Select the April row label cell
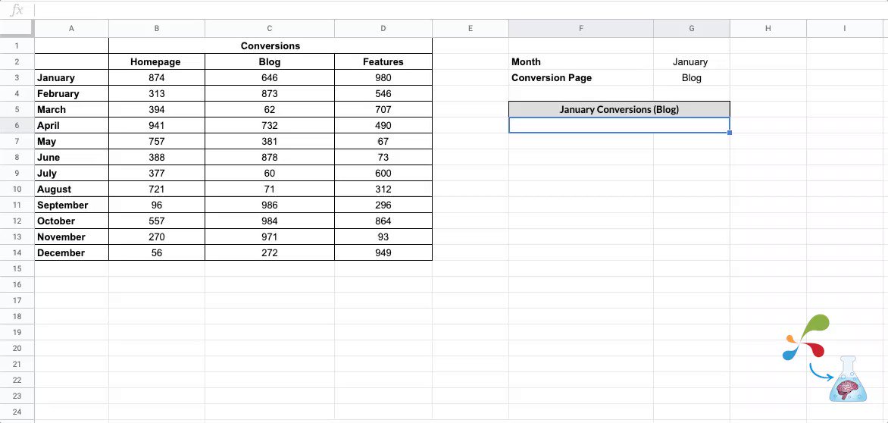Screen dimensions: 888x423 [x=71, y=125]
